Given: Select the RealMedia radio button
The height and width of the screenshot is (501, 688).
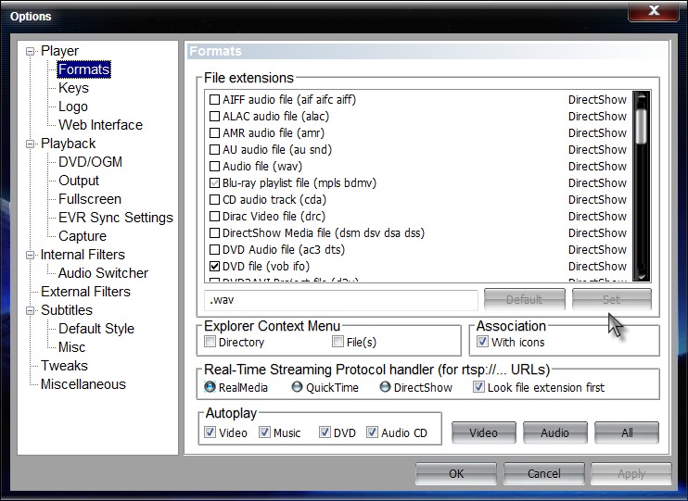Looking at the screenshot, I should pyautogui.click(x=210, y=387).
